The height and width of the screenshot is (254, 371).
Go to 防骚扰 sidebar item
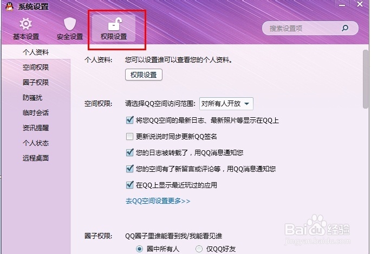(32, 97)
